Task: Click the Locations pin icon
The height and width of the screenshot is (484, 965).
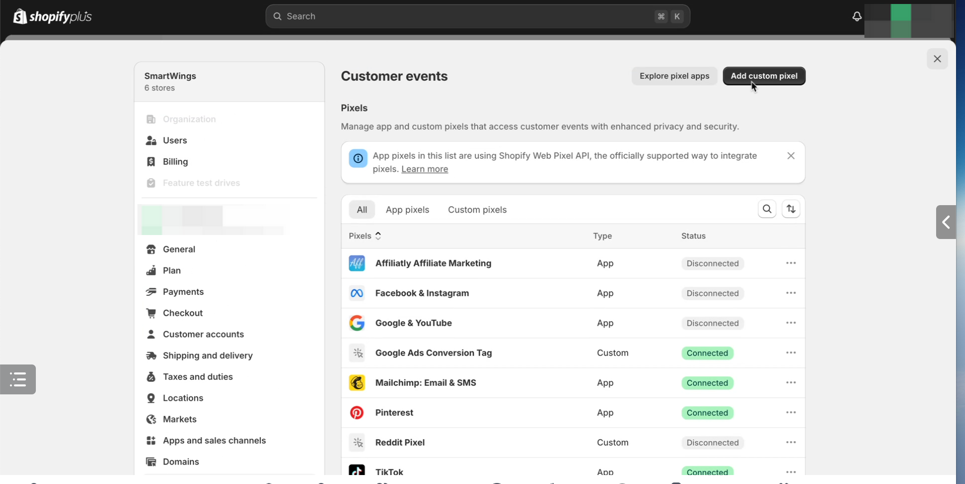Action: click(151, 398)
